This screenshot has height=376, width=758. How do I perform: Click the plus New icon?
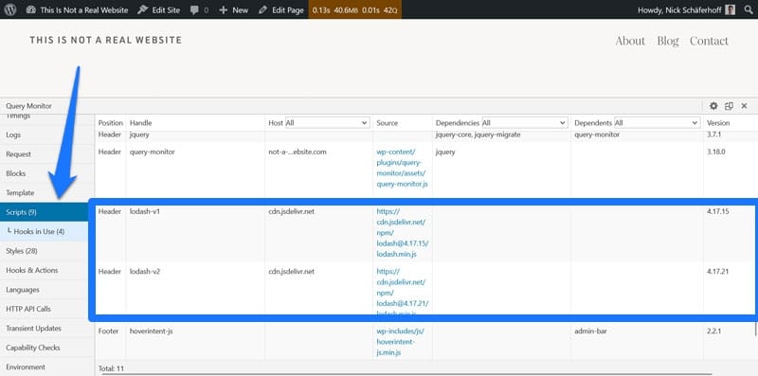[223, 9]
